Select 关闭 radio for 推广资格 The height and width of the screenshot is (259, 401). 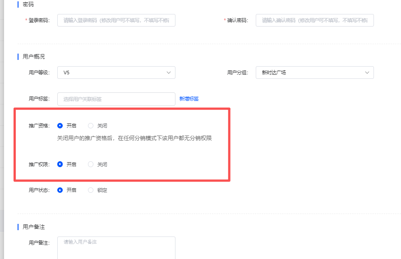click(x=91, y=126)
